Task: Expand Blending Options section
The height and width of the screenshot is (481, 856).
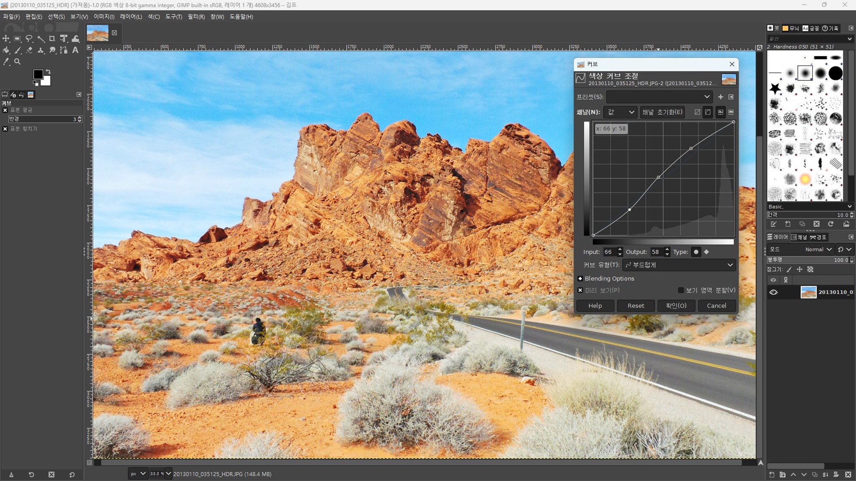Action: tap(580, 279)
